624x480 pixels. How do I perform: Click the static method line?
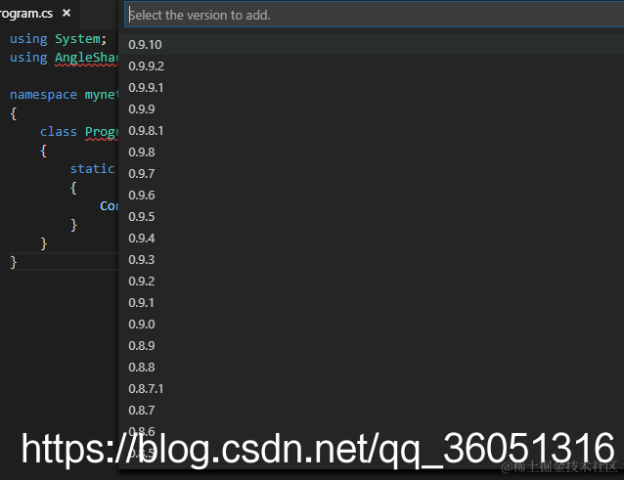tap(92, 168)
